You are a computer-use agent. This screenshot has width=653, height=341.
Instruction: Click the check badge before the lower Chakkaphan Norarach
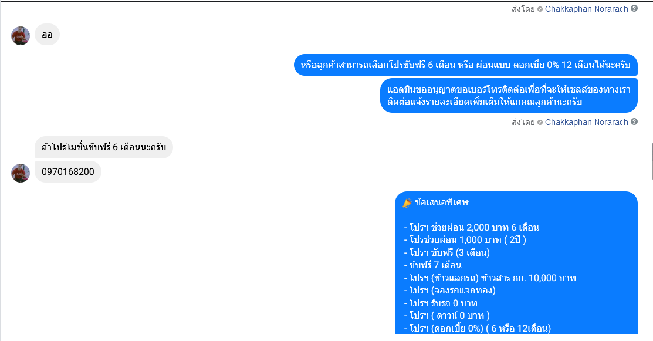point(540,123)
